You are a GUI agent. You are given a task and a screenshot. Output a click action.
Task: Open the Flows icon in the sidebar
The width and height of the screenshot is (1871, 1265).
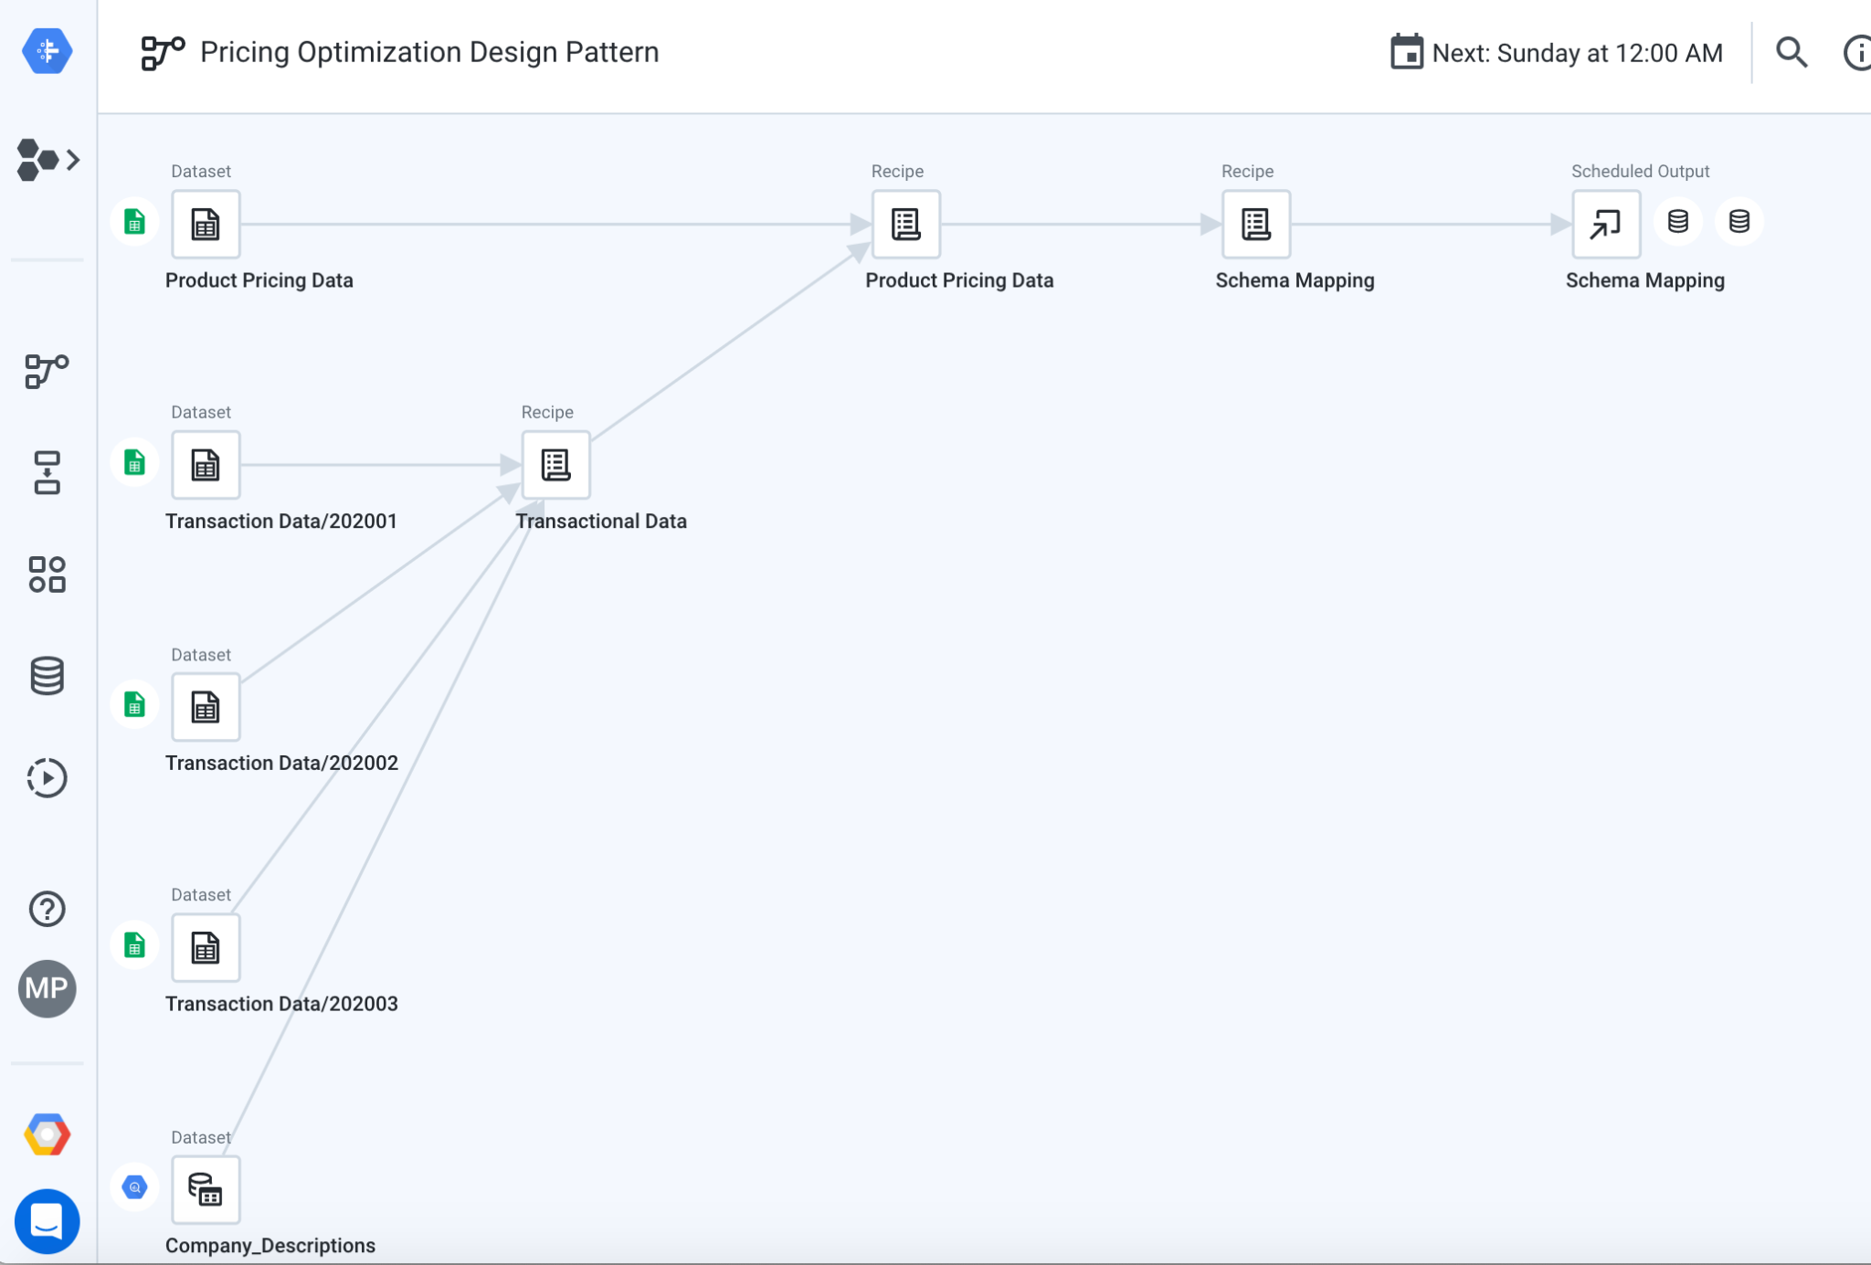coord(47,371)
